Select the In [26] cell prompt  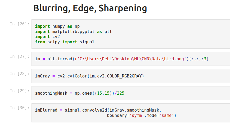tap(20, 24)
